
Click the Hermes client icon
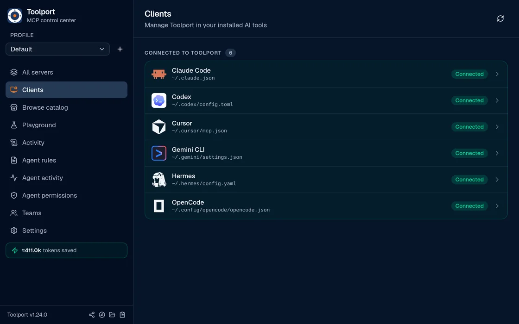coord(159,180)
